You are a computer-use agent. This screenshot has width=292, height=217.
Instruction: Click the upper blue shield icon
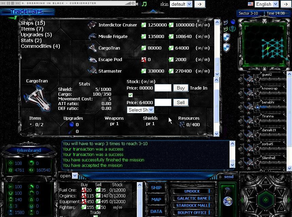(x=226, y=37)
